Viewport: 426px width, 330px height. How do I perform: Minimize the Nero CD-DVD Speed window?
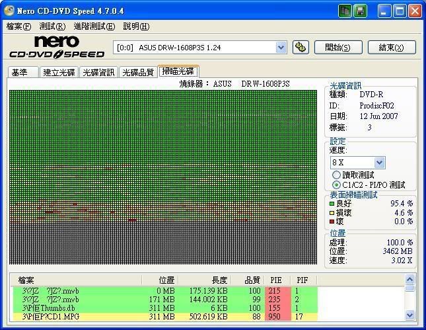point(385,11)
